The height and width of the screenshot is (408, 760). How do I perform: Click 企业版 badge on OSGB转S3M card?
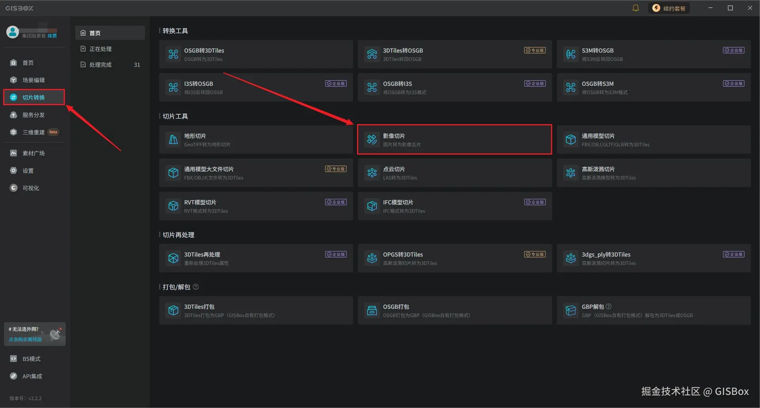[734, 83]
